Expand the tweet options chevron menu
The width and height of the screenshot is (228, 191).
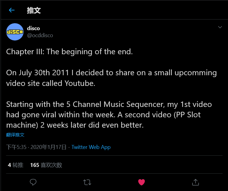(x=220, y=27)
